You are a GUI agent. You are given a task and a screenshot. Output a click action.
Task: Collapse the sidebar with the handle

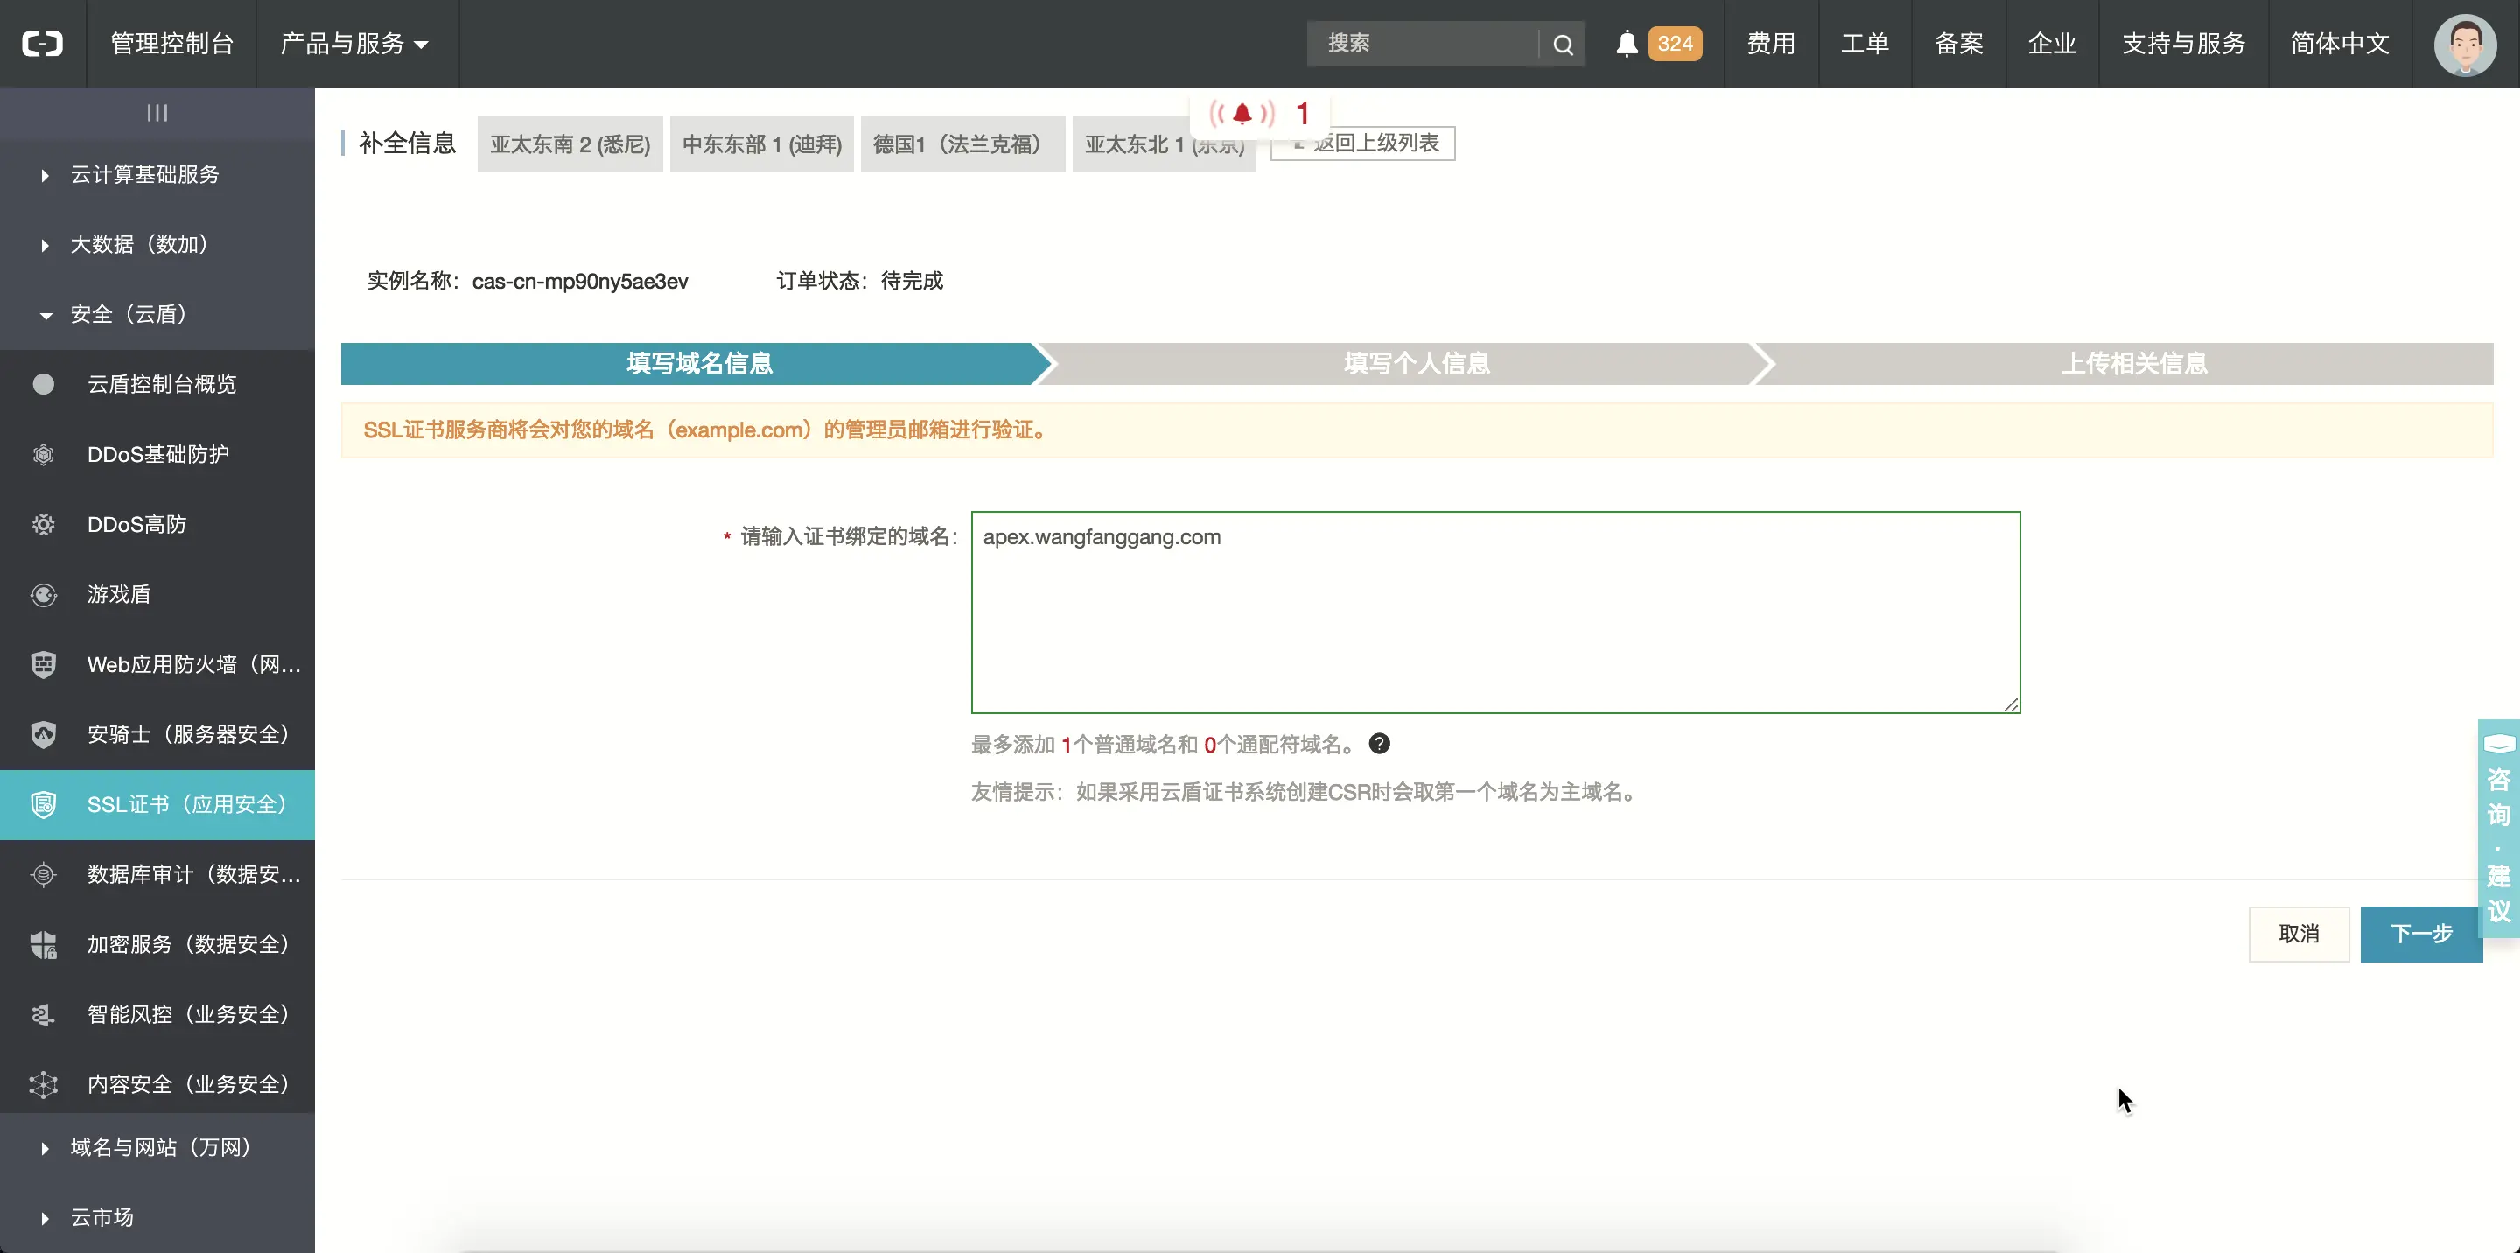157,114
